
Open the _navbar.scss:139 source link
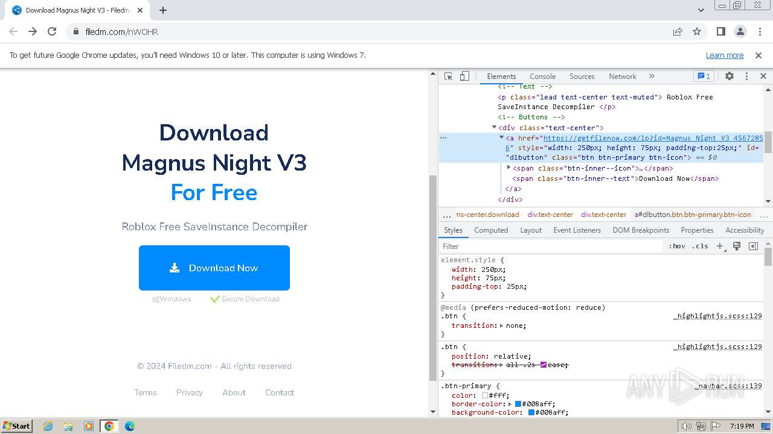point(730,386)
